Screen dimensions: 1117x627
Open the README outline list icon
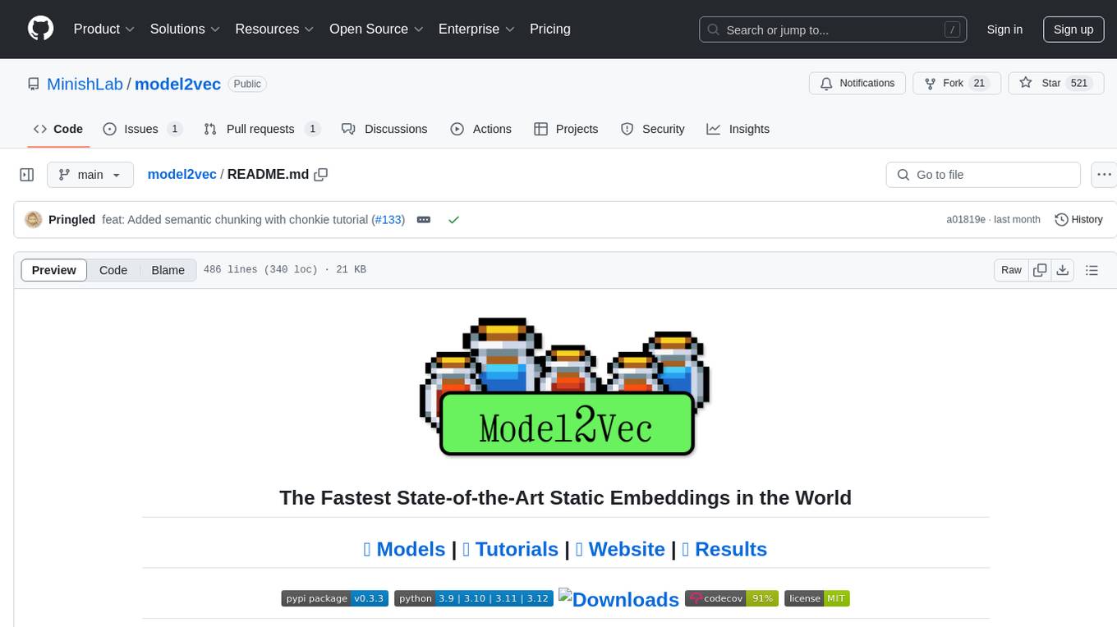pyautogui.click(x=1092, y=270)
